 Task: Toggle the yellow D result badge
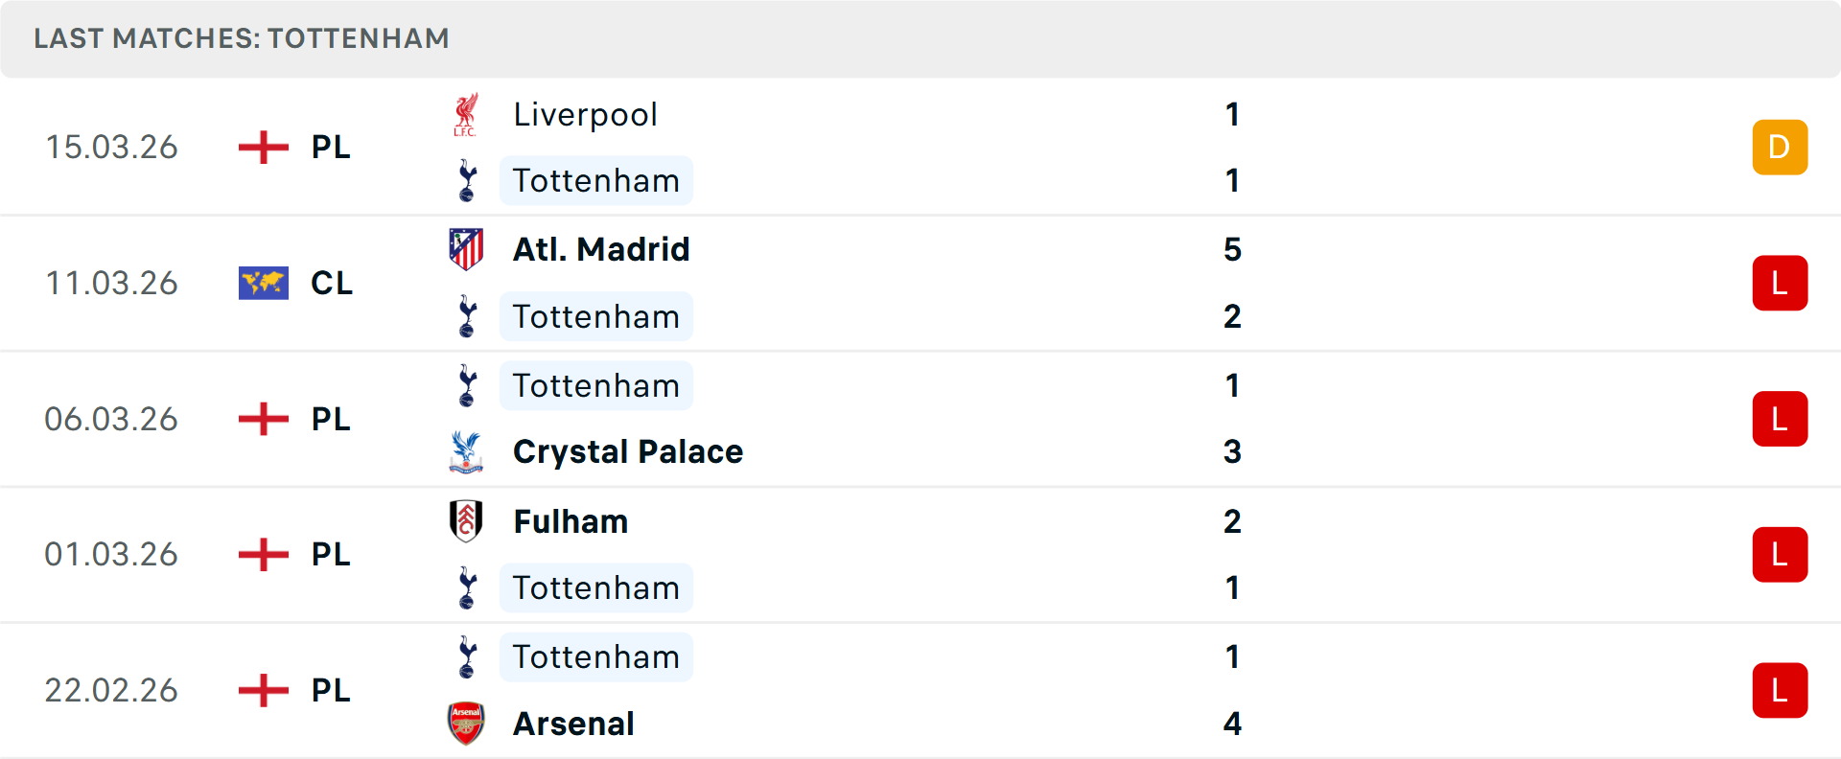tap(1780, 147)
